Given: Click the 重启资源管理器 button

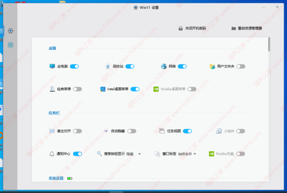Looking at the screenshot, I should pyautogui.click(x=247, y=28).
